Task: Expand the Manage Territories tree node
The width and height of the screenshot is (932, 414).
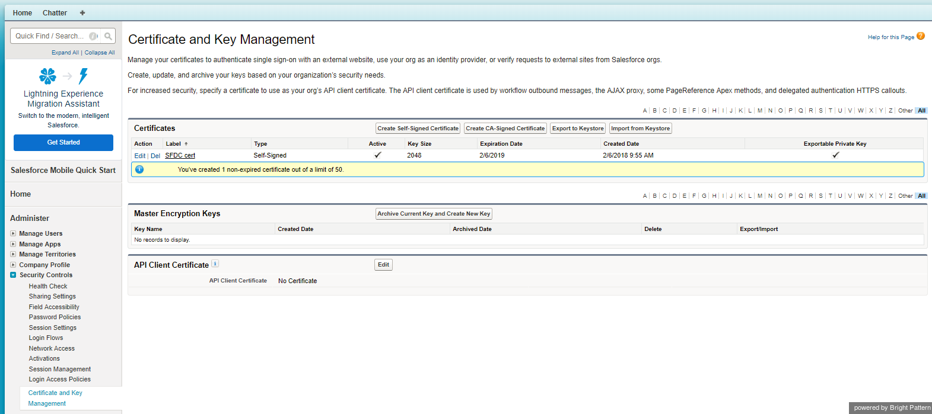Action: tap(13, 254)
